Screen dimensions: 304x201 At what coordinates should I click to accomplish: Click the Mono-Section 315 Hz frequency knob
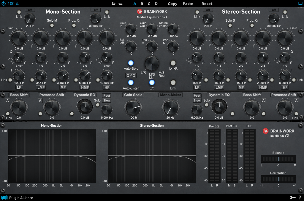point(41,75)
